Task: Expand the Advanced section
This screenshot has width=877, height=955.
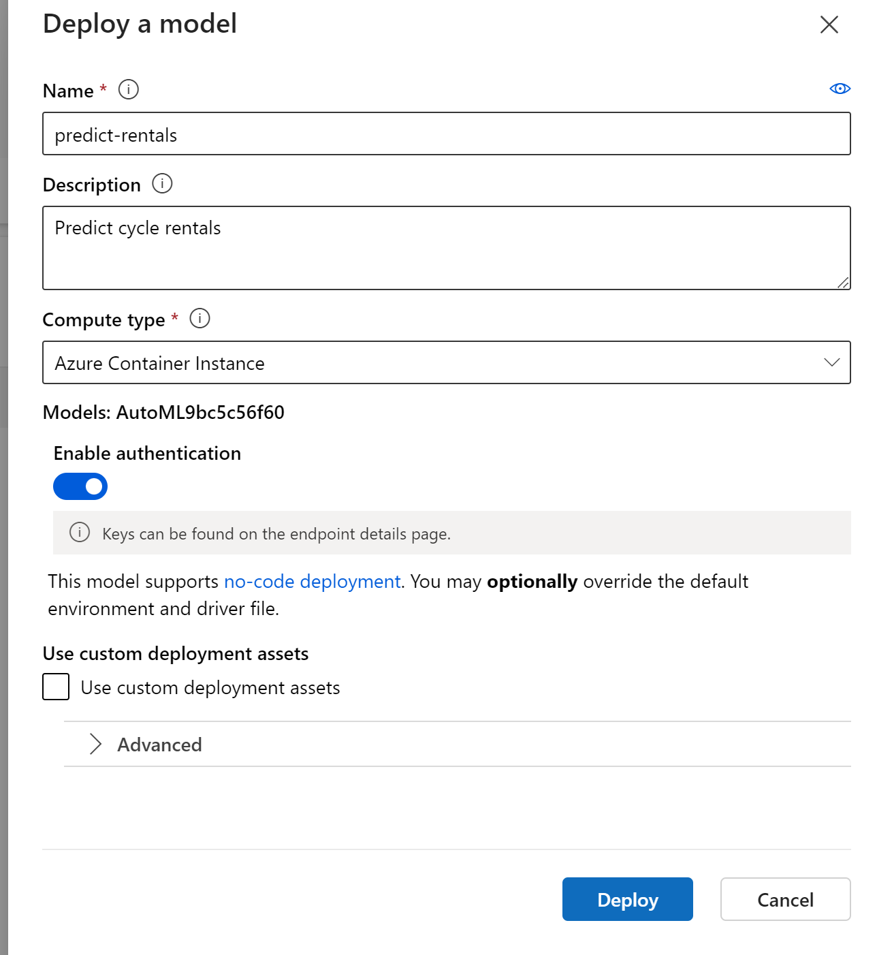Action: click(159, 745)
